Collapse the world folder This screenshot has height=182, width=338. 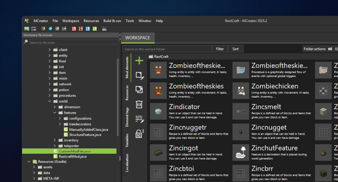pos(50,101)
